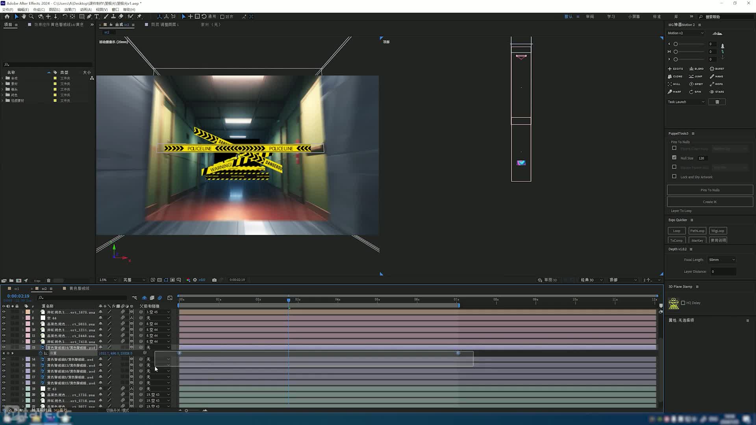Click the JUMP button in Motion 2
The image size is (756, 425).
coord(696,76)
